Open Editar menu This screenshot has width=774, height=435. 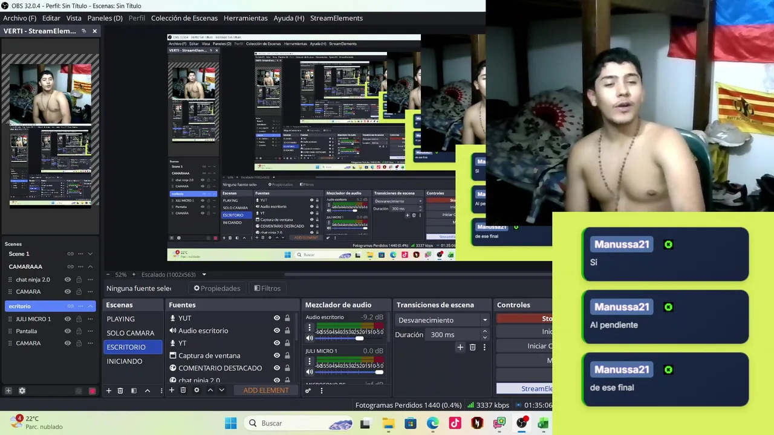pyautogui.click(x=51, y=18)
